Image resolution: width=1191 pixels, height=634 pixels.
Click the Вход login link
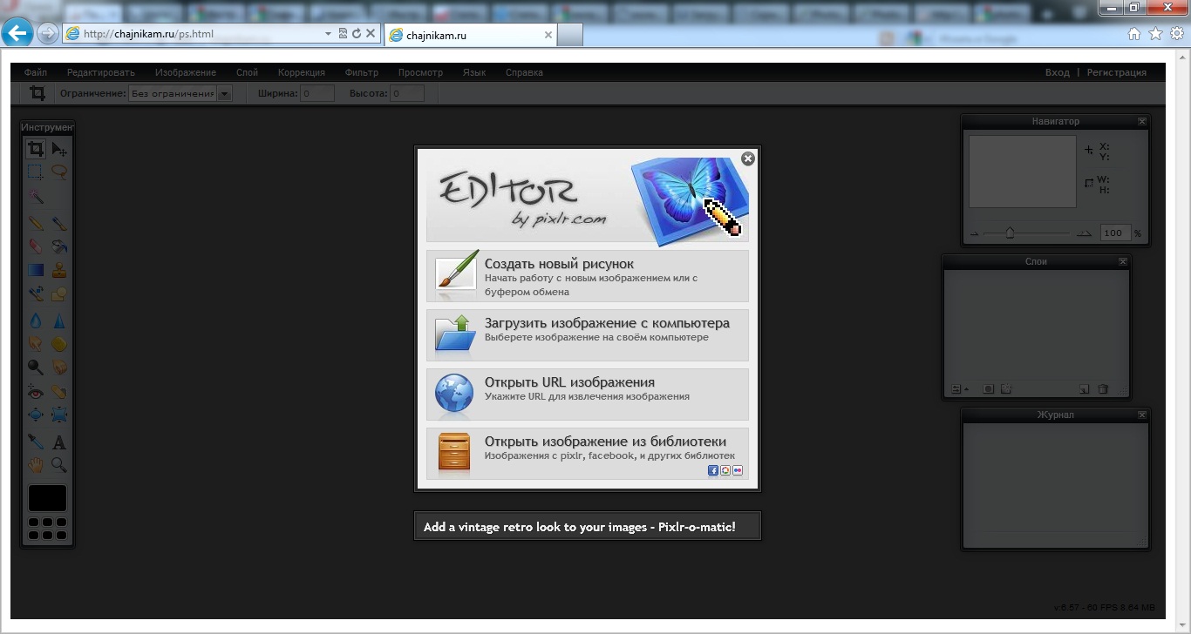(x=1057, y=72)
